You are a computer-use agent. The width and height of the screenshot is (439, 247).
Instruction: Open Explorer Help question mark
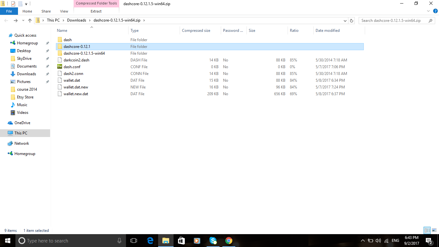(x=435, y=11)
